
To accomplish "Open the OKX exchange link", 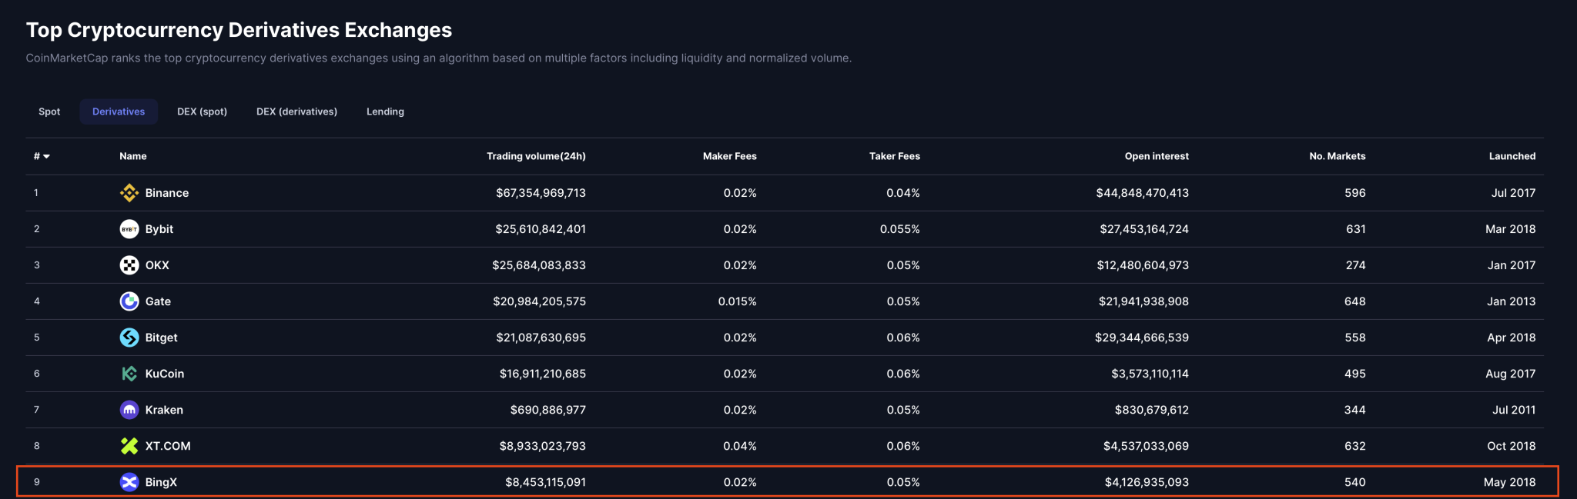I will coord(157,265).
